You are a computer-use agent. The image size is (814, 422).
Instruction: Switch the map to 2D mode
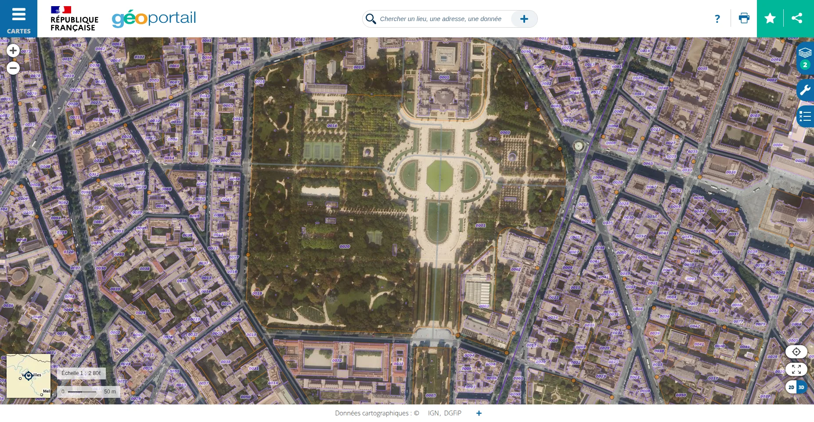[791, 387]
